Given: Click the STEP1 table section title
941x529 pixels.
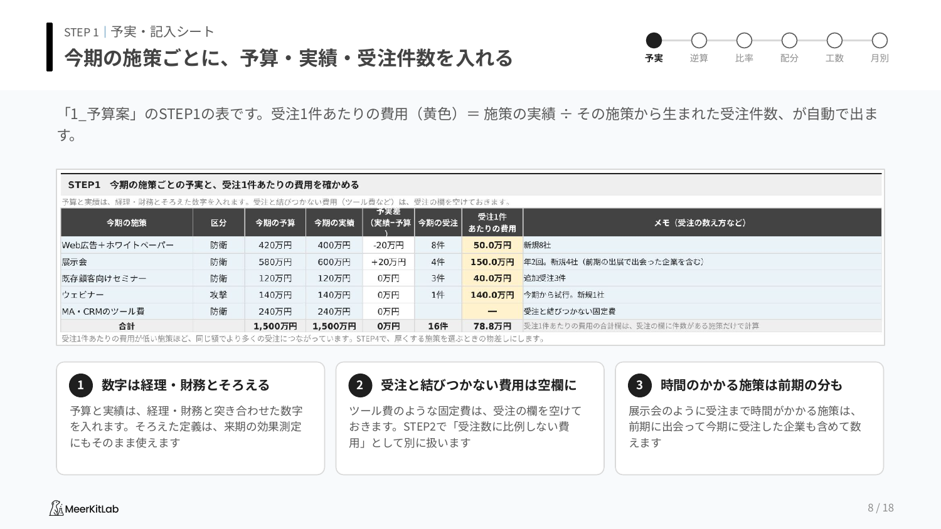Looking at the screenshot, I should 214,185.
